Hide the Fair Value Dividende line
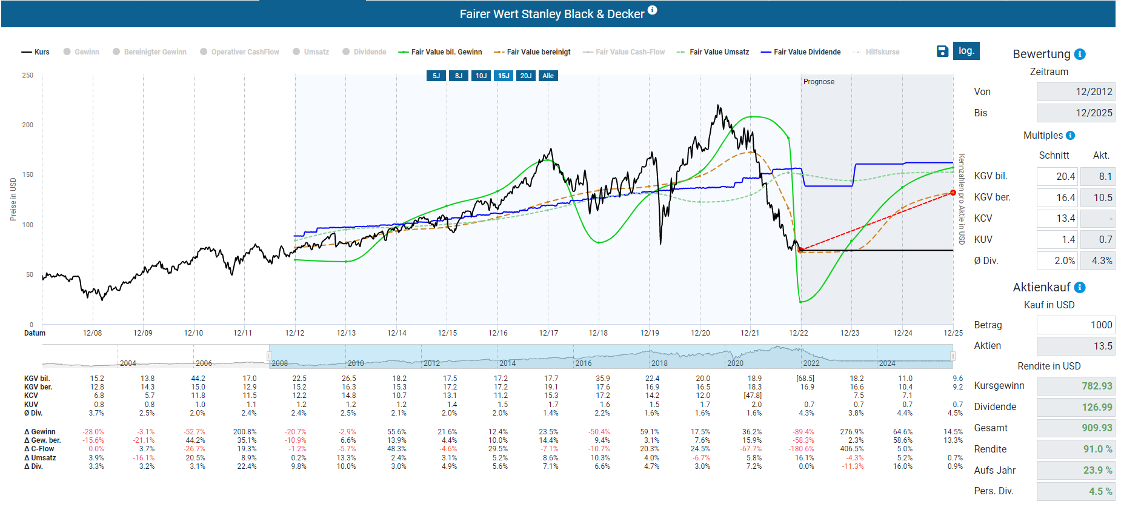 tap(800, 52)
